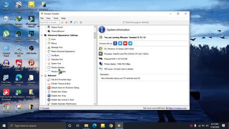Open the Tools menu
The image size is (229, 129).
(56, 18)
